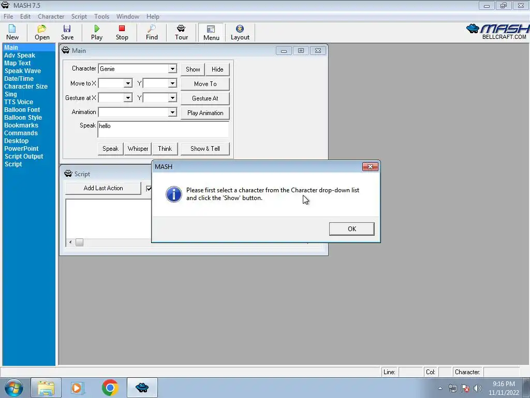Open the Window menu
The height and width of the screenshot is (398, 530).
click(x=128, y=16)
